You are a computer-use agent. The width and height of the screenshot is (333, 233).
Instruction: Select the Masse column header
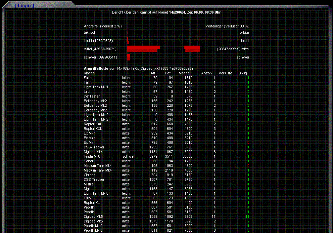184,73
